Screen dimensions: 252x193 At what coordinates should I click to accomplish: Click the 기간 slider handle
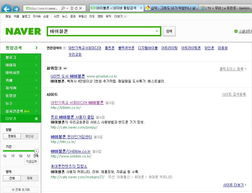click(36, 151)
